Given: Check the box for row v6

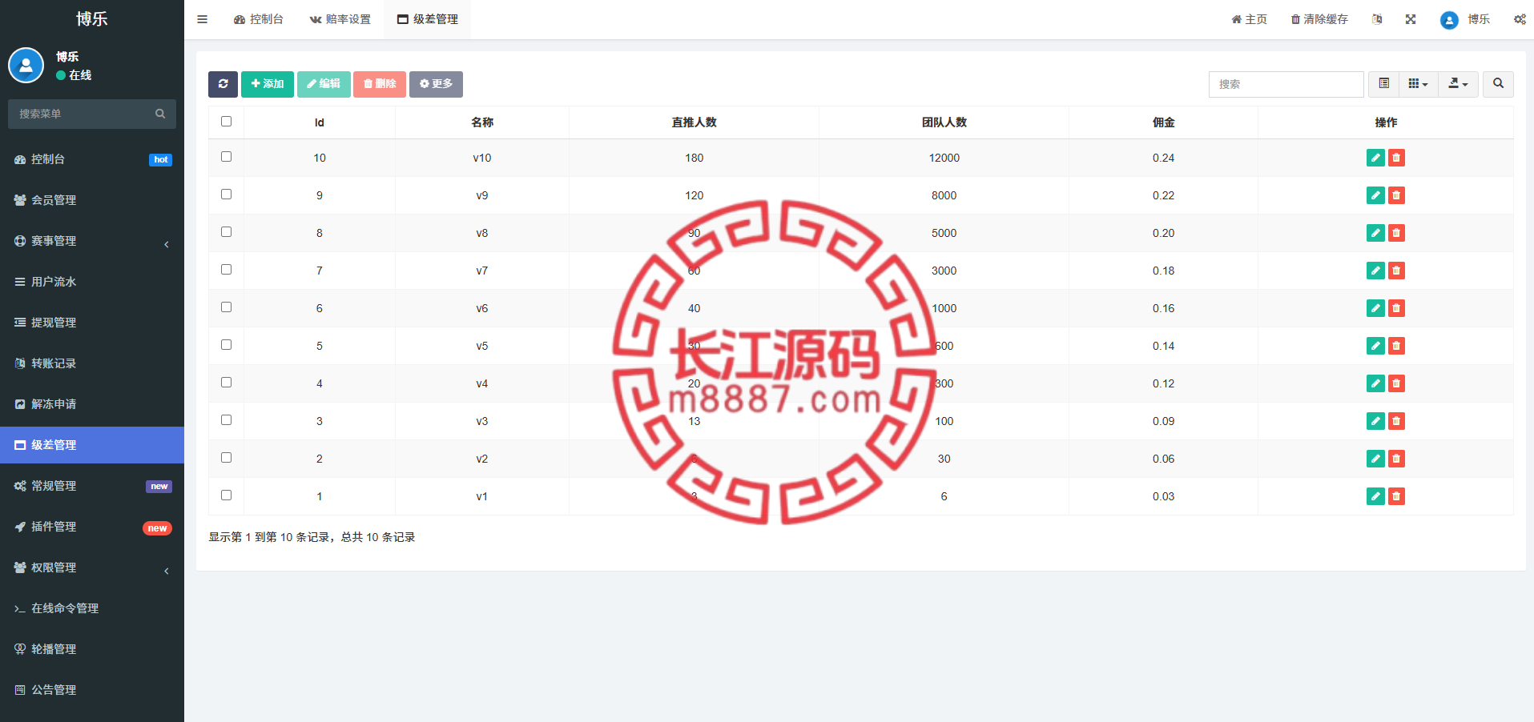Looking at the screenshot, I should click(226, 307).
